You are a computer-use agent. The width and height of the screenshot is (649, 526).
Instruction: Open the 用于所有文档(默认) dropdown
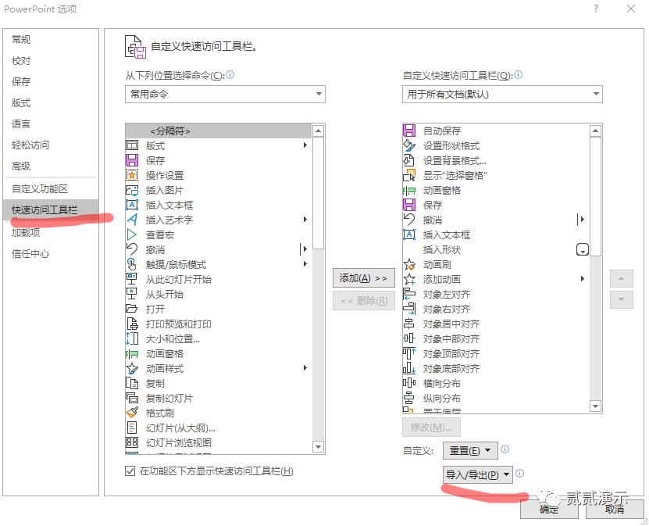[x=502, y=94]
